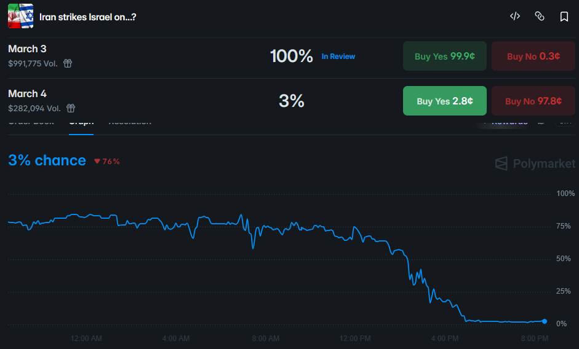Click the 3% probability in March 4 row
Screen dimensions: 579x349
tap(292, 101)
